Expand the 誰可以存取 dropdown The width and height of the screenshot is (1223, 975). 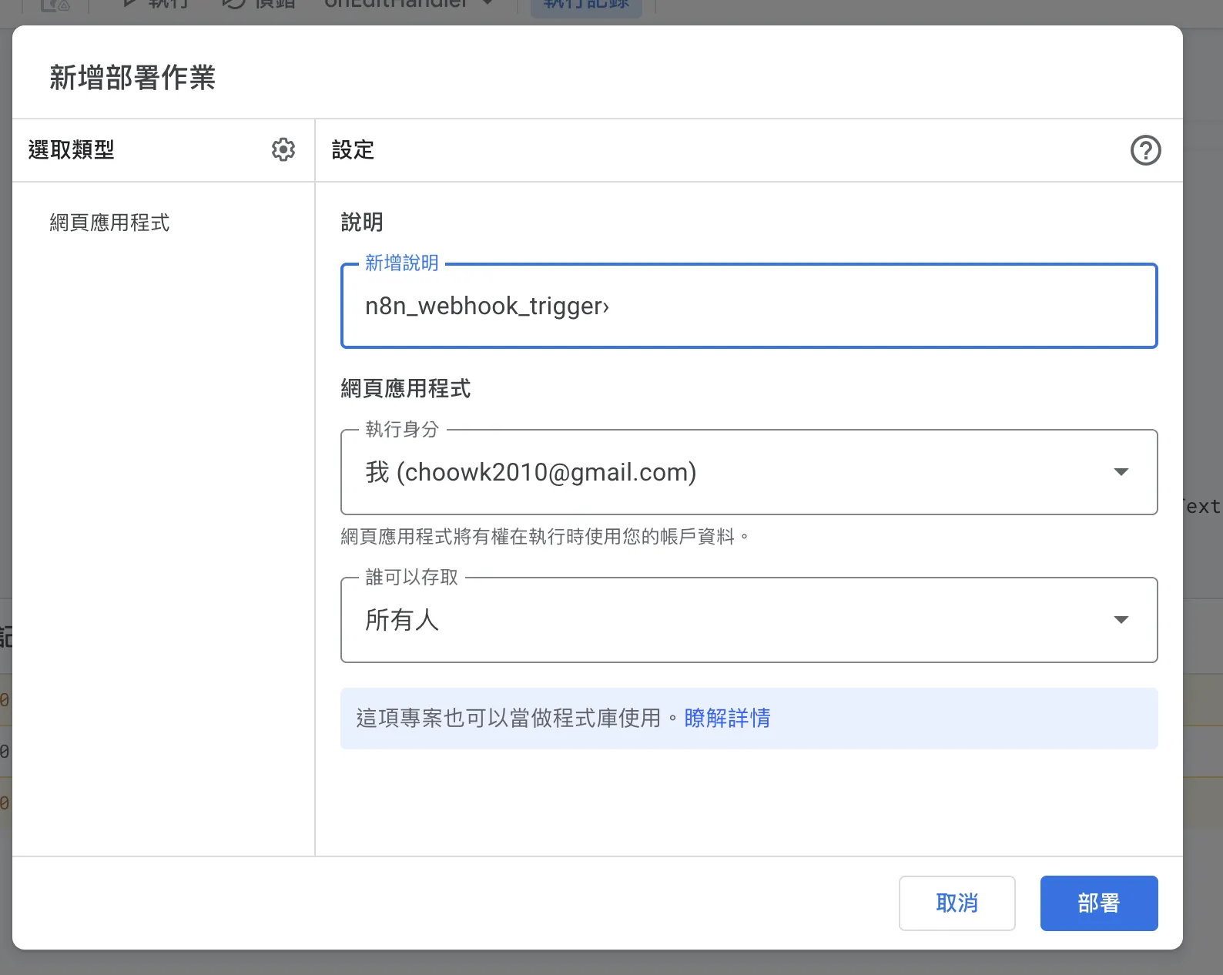tap(749, 620)
